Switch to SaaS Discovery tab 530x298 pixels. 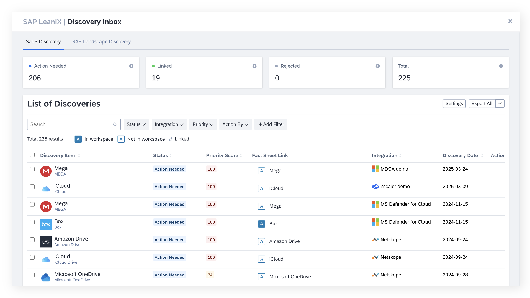click(x=43, y=42)
